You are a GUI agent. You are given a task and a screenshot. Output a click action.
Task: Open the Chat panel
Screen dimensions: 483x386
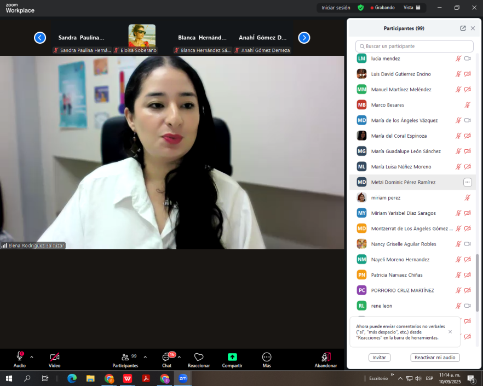pyautogui.click(x=166, y=358)
